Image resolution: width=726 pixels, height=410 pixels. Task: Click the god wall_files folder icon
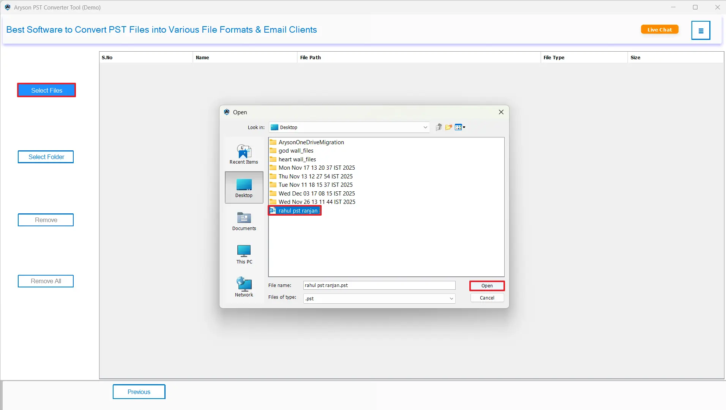(273, 151)
